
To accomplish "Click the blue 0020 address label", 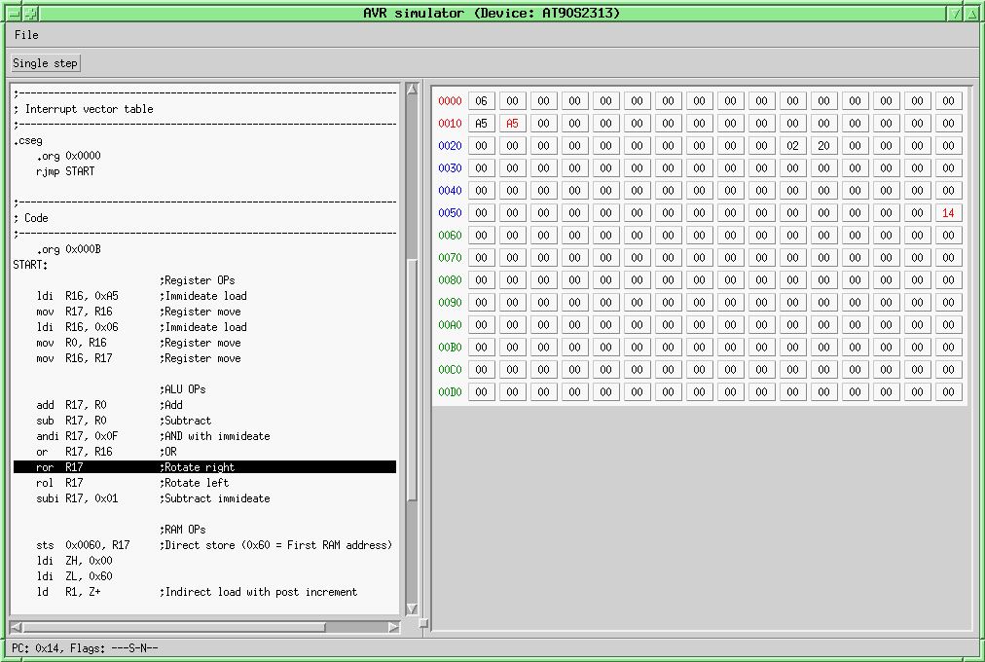I will pyautogui.click(x=450, y=146).
